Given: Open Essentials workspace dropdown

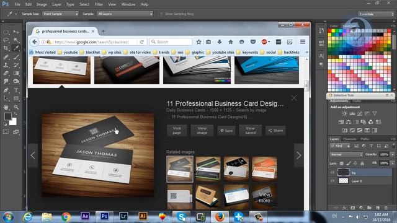Looking at the screenshot, I should 376,14.
